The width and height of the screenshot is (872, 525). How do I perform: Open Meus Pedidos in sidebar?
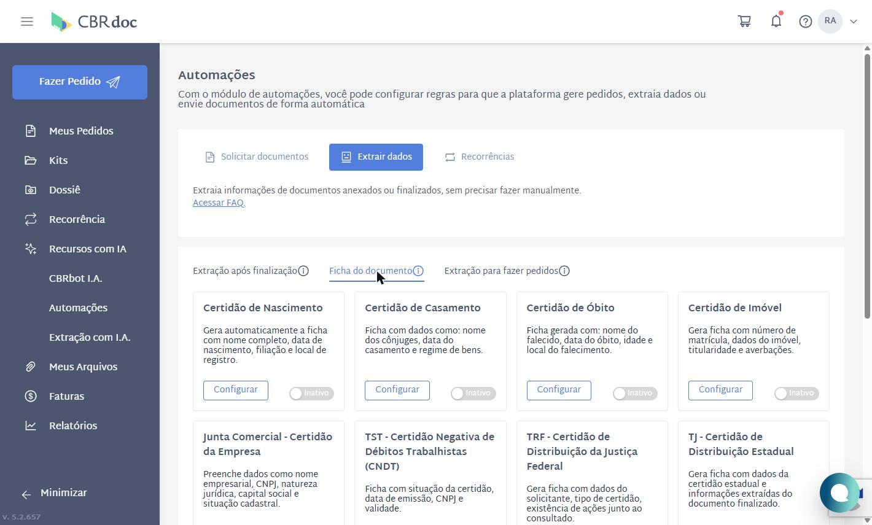click(81, 131)
